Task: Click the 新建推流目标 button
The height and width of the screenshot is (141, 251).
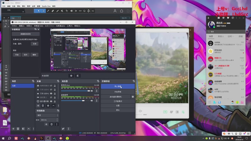Action: point(25,34)
